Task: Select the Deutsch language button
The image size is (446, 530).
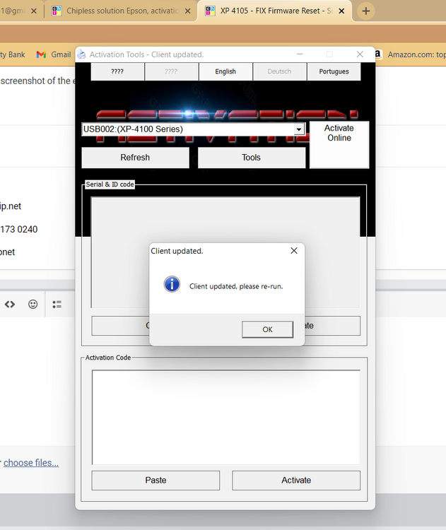Action: click(279, 71)
